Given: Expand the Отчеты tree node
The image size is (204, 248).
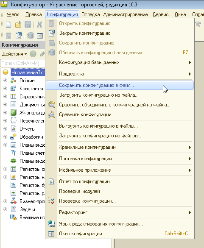Looking at the screenshot, I should click(5, 128).
